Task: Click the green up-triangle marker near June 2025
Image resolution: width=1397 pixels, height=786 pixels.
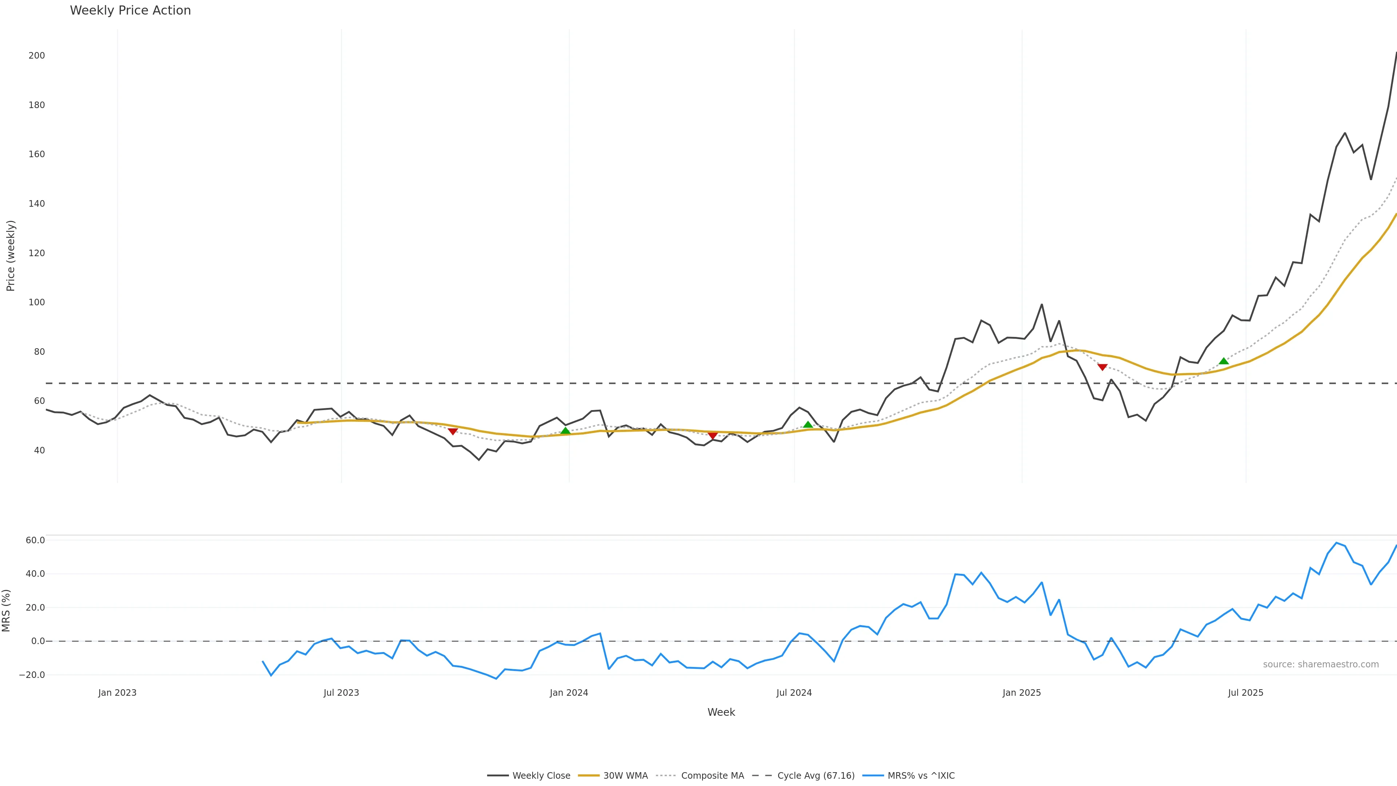Action: coord(1223,361)
